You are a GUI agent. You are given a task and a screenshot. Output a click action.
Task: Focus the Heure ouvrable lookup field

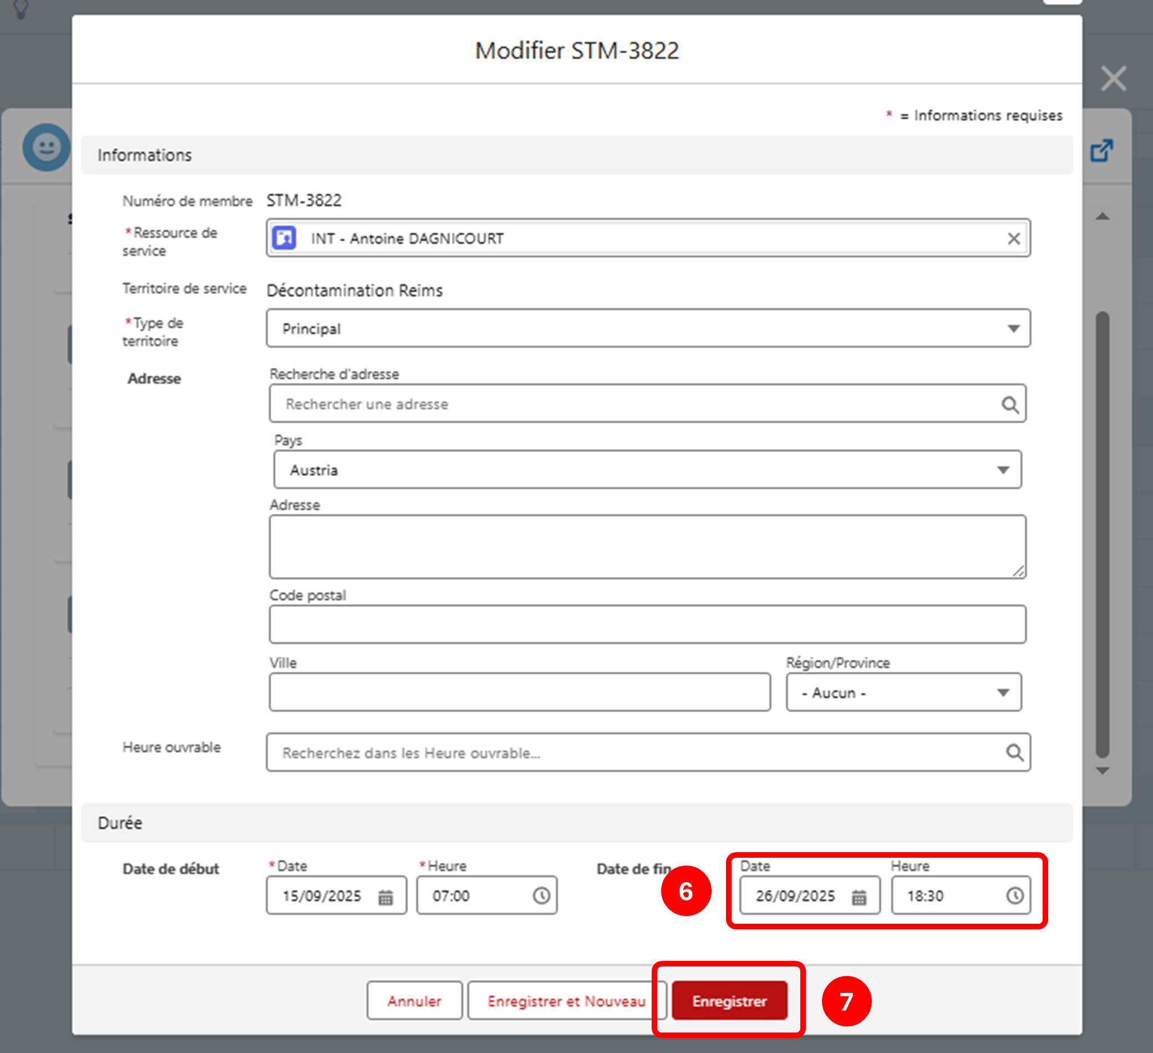[648, 752]
